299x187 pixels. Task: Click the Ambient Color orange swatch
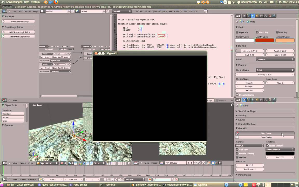point(285,40)
